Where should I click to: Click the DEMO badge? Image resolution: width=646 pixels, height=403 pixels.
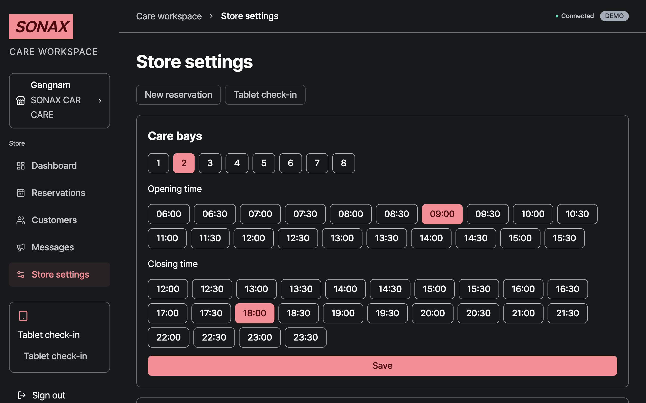pos(614,16)
